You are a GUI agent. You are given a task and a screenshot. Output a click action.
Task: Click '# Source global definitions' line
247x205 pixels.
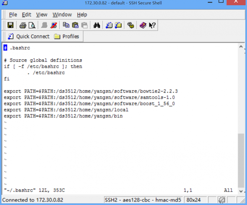tap(43, 60)
